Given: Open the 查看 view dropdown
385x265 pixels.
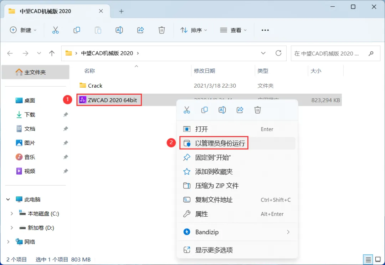Looking at the screenshot, I should 233,30.
